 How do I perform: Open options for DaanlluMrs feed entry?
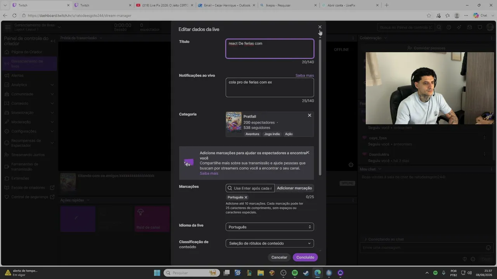point(485,155)
